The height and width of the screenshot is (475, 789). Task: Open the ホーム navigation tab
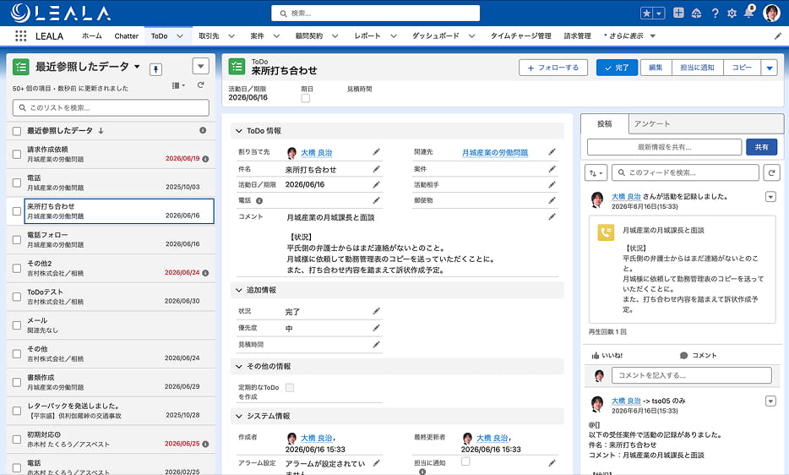click(91, 36)
